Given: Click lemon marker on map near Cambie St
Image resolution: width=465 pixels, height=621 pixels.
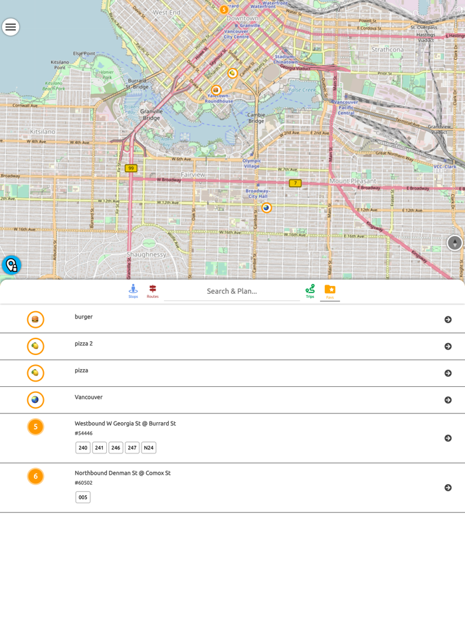Looking at the screenshot, I should click(x=232, y=73).
